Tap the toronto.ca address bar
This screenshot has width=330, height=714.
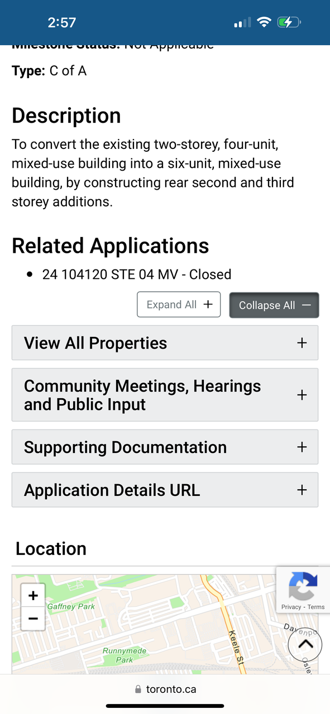click(x=165, y=689)
